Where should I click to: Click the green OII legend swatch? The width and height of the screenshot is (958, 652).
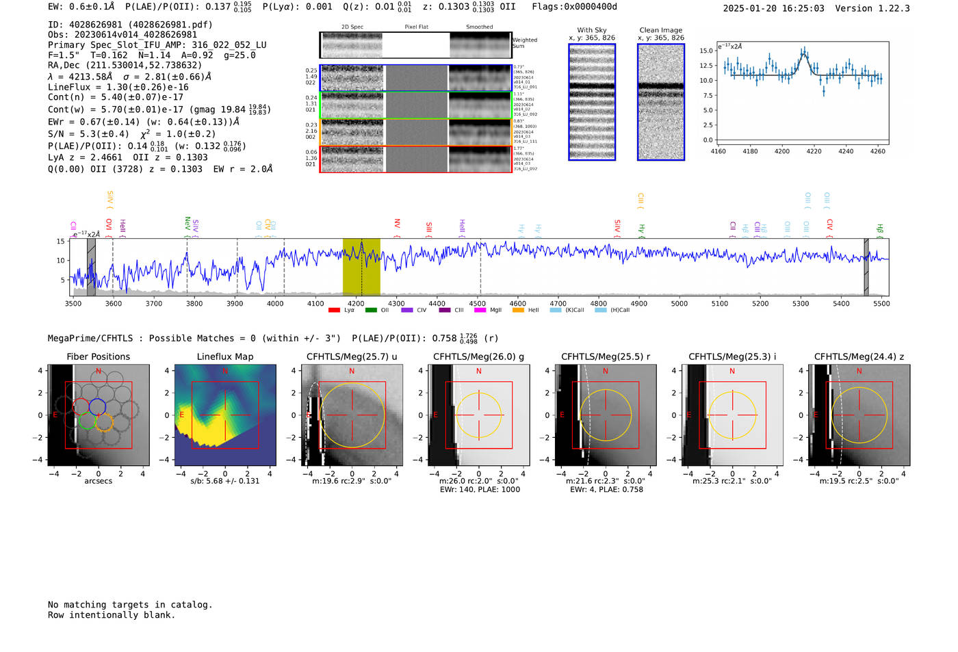click(371, 311)
